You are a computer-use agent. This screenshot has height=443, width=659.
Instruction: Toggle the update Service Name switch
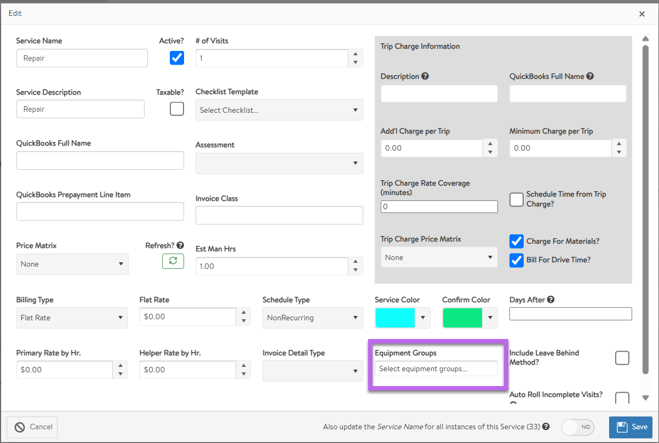click(577, 427)
